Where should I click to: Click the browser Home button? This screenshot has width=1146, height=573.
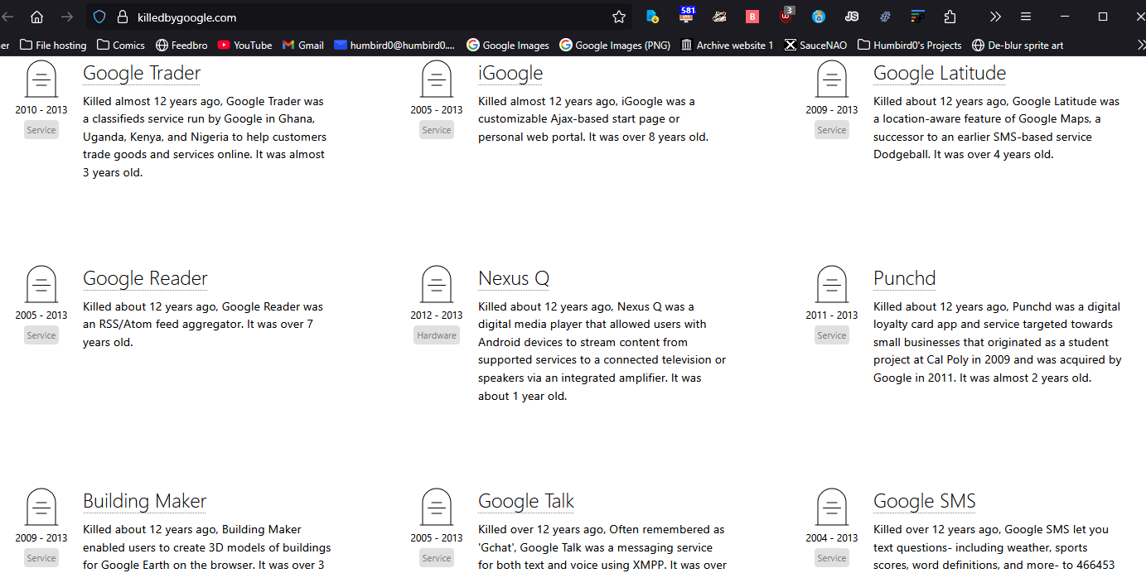click(x=36, y=17)
